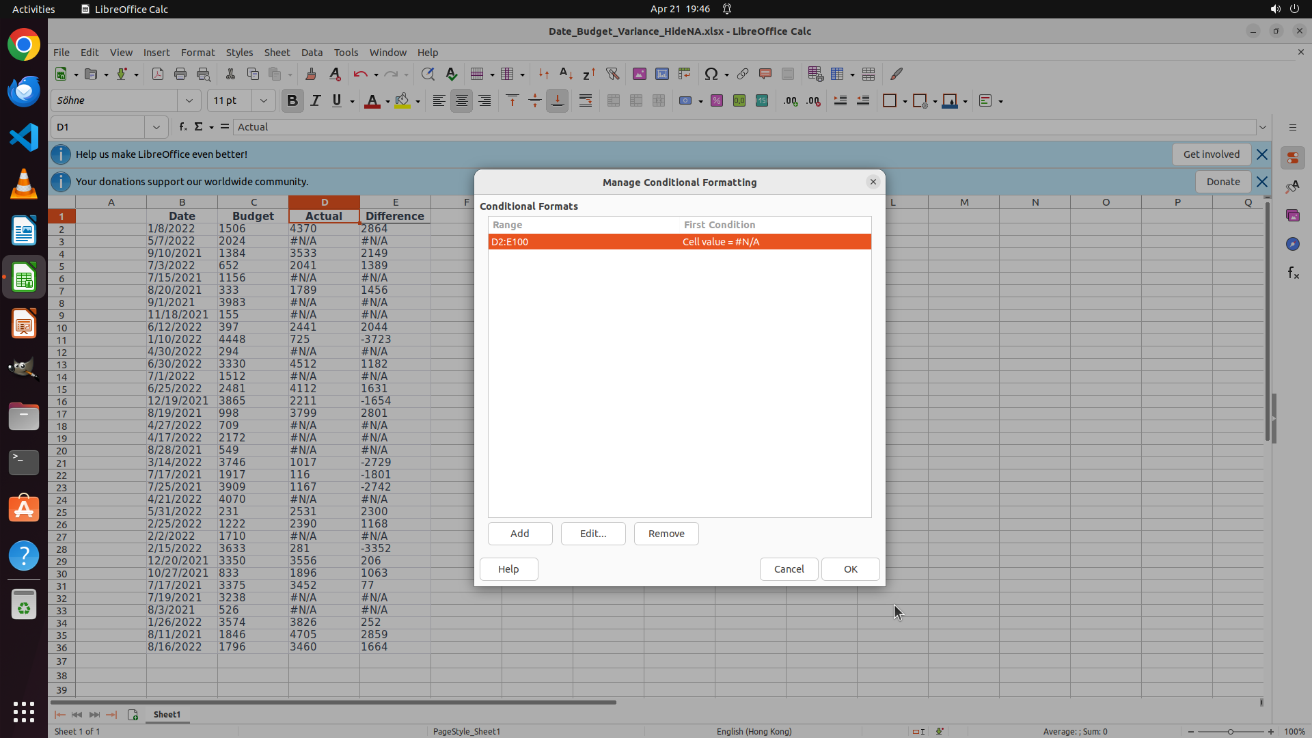
Task: Click Edit... in Conditional Formatting dialog
Action: coord(592,534)
